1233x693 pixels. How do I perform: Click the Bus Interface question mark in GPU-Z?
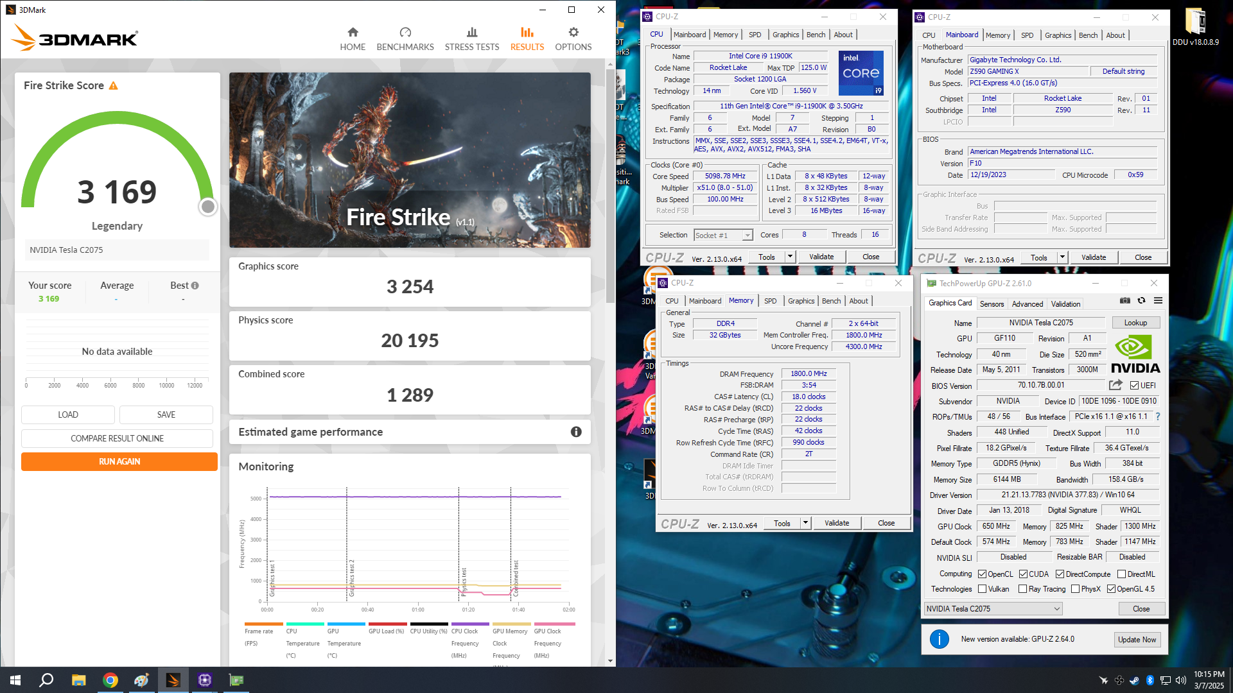pos(1158,416)
